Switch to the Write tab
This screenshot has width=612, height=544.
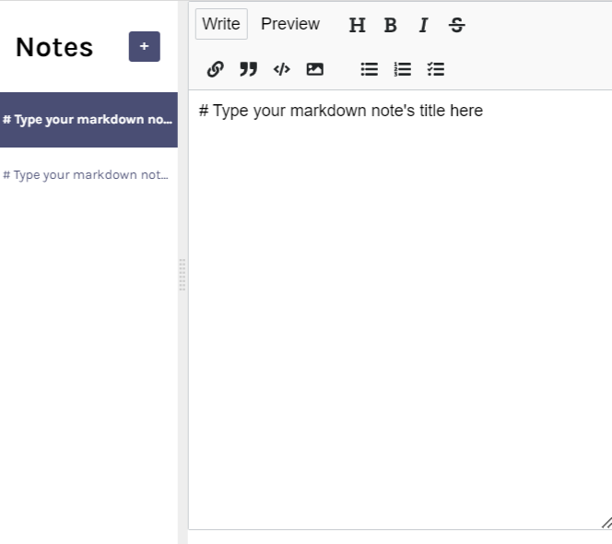[221, 24]
